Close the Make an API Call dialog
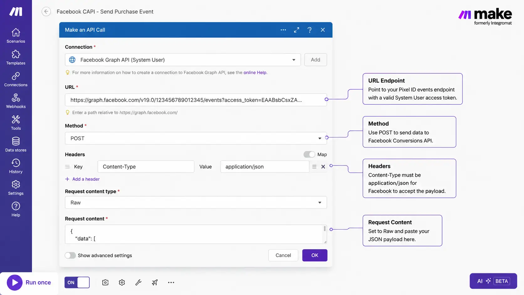 [323, 30]
